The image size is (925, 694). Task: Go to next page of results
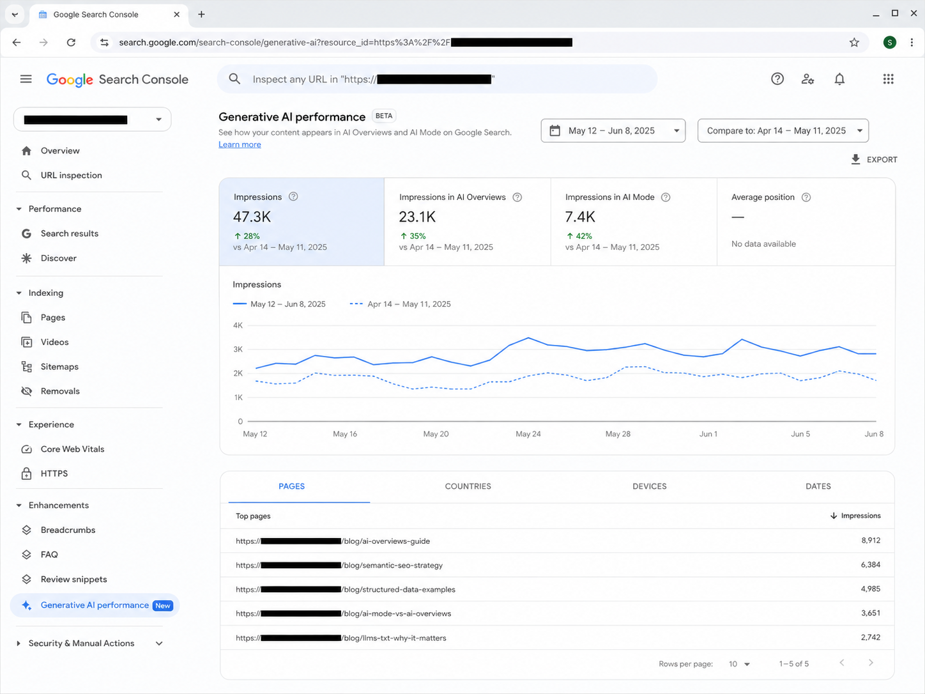(x=871, y=663)
